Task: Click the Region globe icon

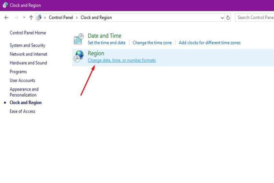Action: point(78,56)
